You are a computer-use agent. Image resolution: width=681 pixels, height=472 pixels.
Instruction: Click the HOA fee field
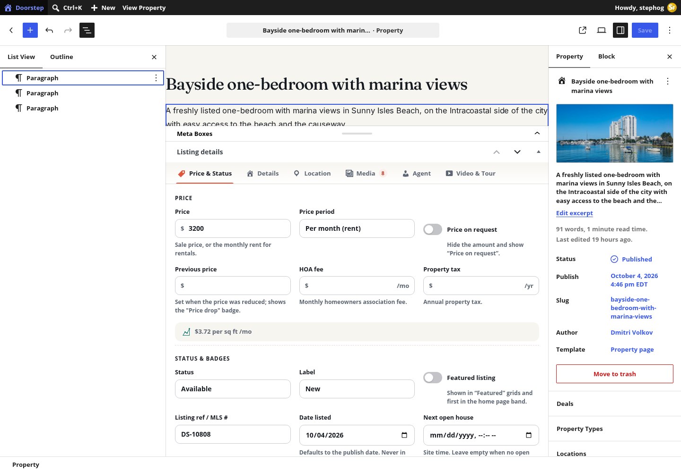pyautogui.click(x=357, y=286)
